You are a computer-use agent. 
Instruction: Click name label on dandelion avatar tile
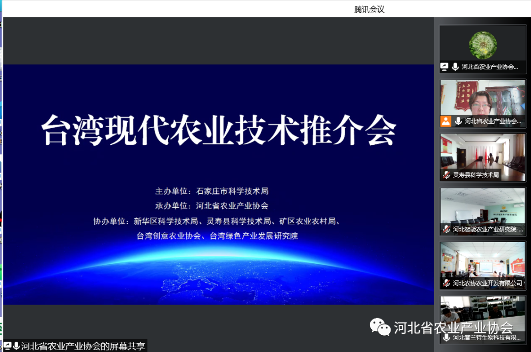pos(490,67)
